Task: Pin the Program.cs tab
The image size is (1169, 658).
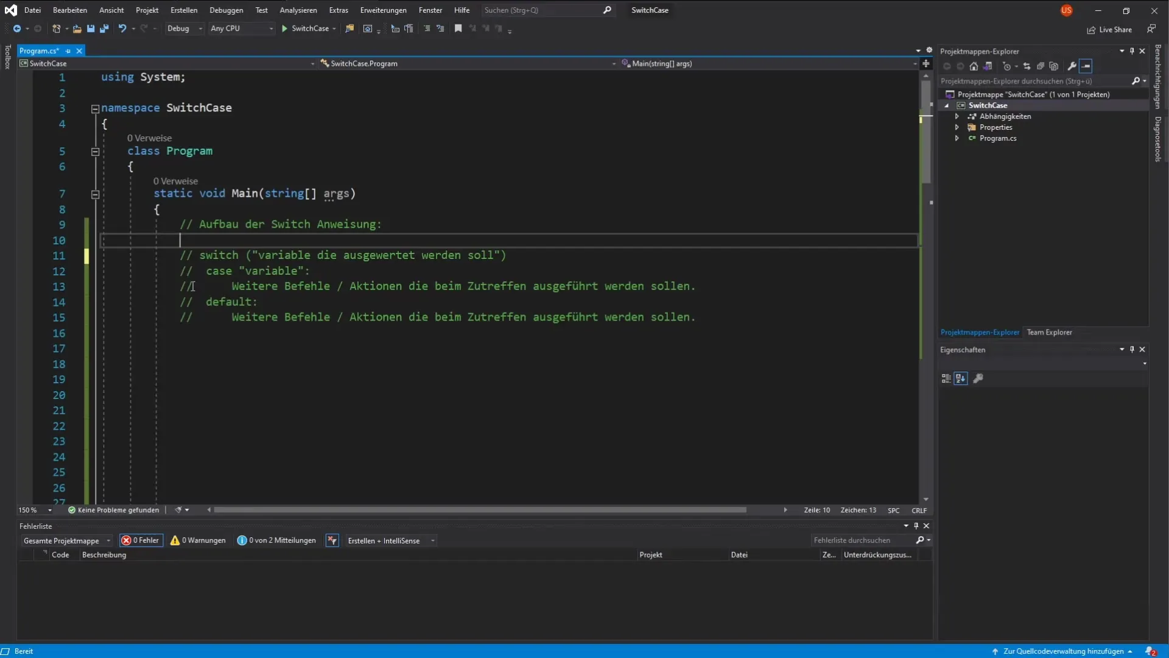Action: 68,51
